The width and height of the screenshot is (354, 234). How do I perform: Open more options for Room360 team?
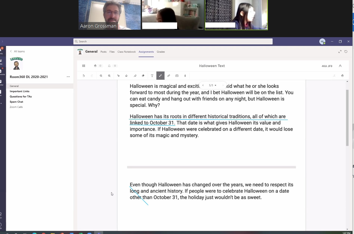click(x=68, y=77)
